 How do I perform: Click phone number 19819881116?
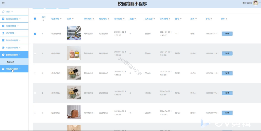(212, 54)
